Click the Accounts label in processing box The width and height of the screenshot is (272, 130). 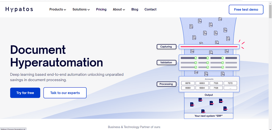(x=209, y=79)
